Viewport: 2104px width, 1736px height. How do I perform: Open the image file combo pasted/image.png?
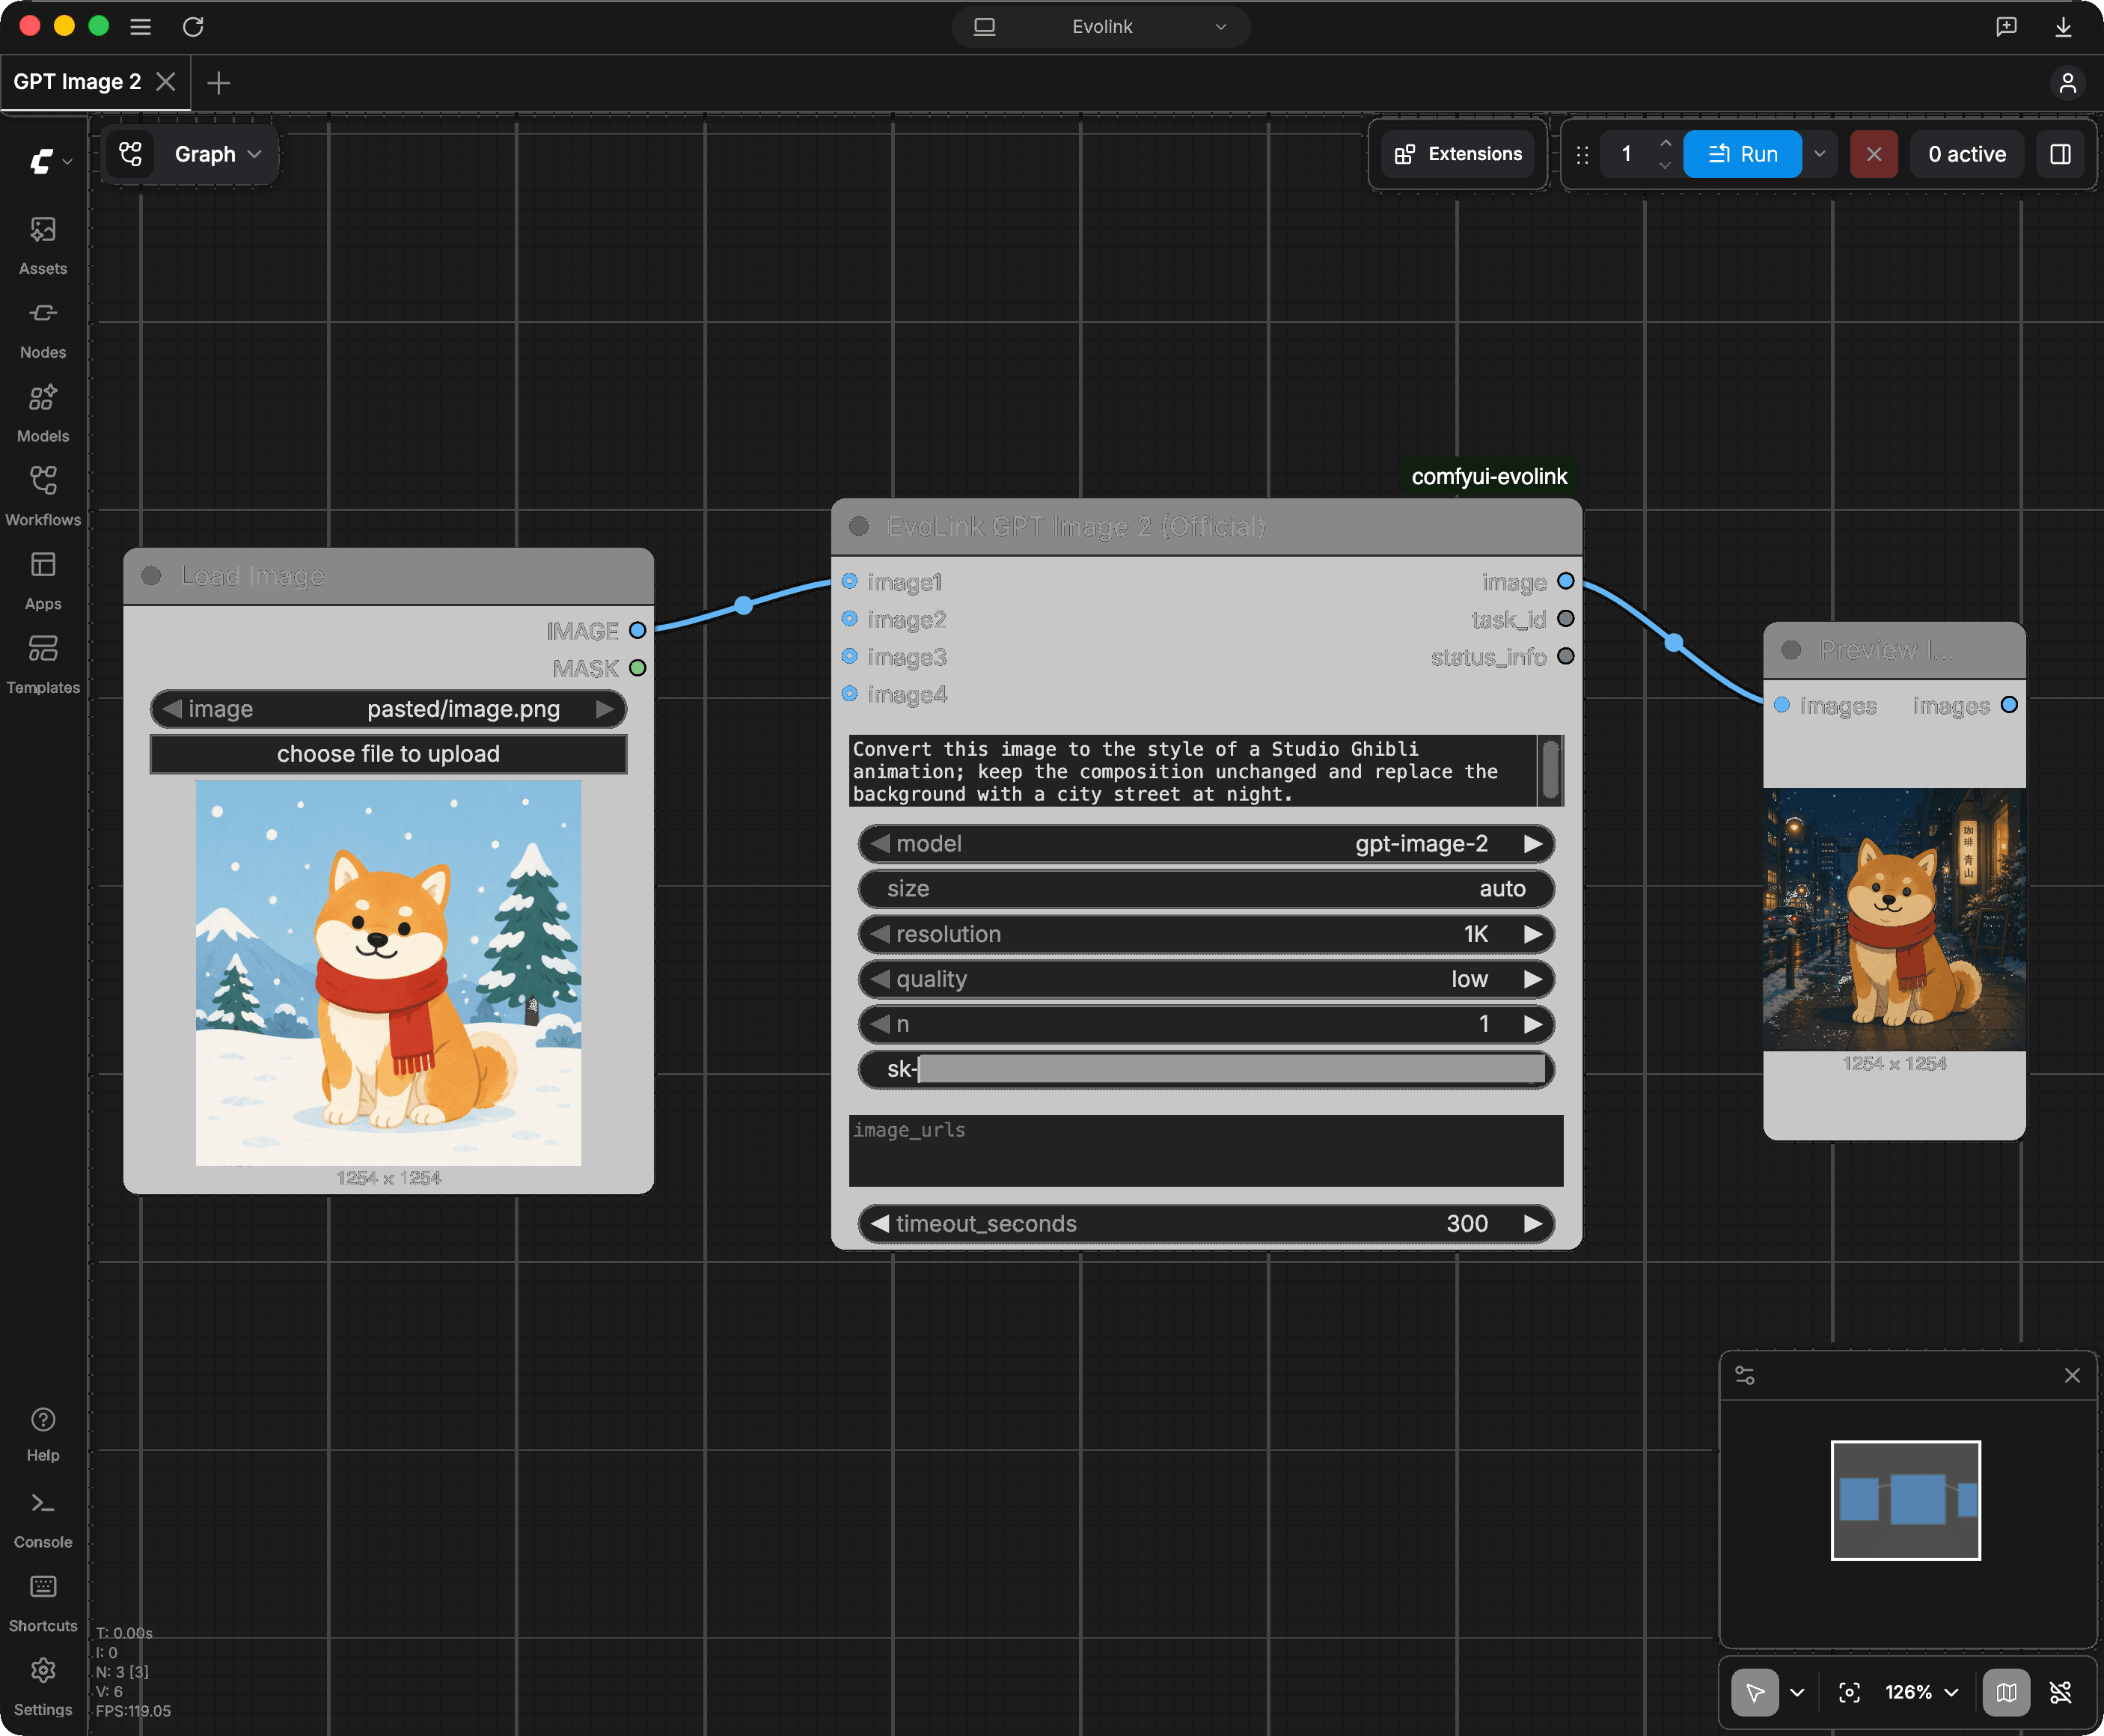(389, 709)
